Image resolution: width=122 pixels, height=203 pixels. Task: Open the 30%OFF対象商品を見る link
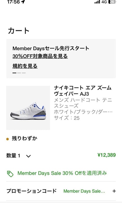click(x=40, y=56)
